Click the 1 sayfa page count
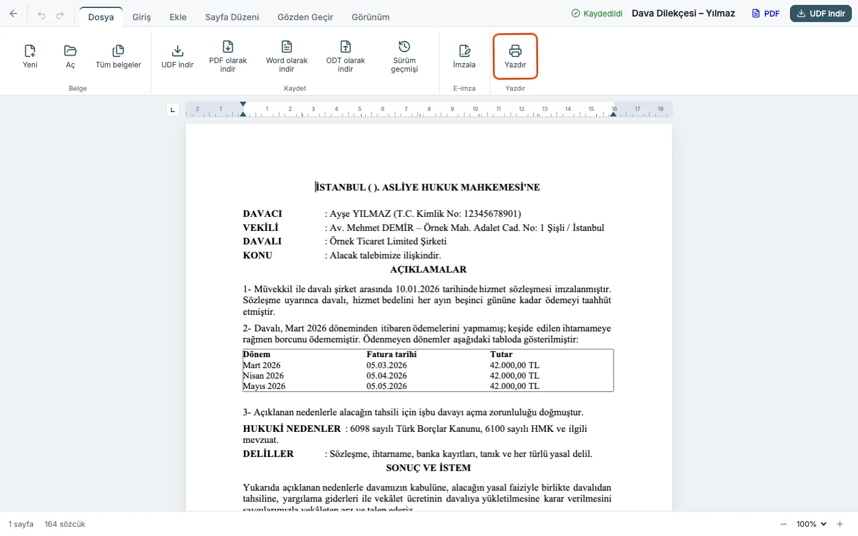 pyautogui.click(x=21, y=524)
